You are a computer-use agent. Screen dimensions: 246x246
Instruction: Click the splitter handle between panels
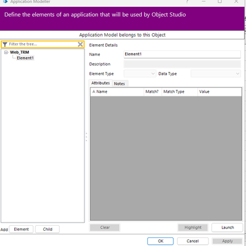[x=86, y=137]
